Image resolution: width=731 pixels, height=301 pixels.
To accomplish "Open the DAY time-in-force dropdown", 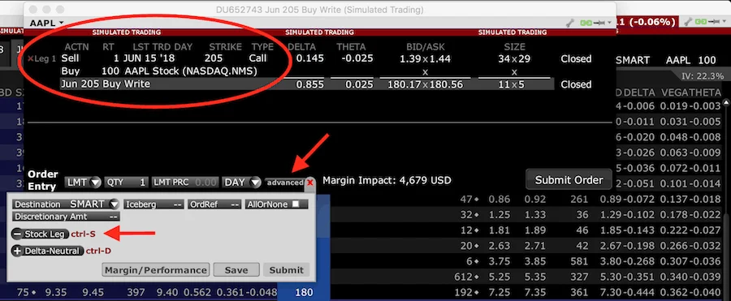I will (x=241, y=183).
